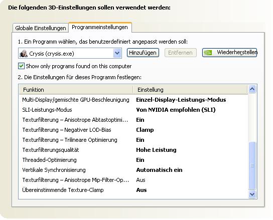The height and width of the screenshot is (220, 273).
Task: Click the Funktion column header
Action: [x=76, y=90]
